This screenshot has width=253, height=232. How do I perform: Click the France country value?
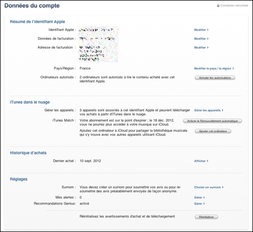85,68
